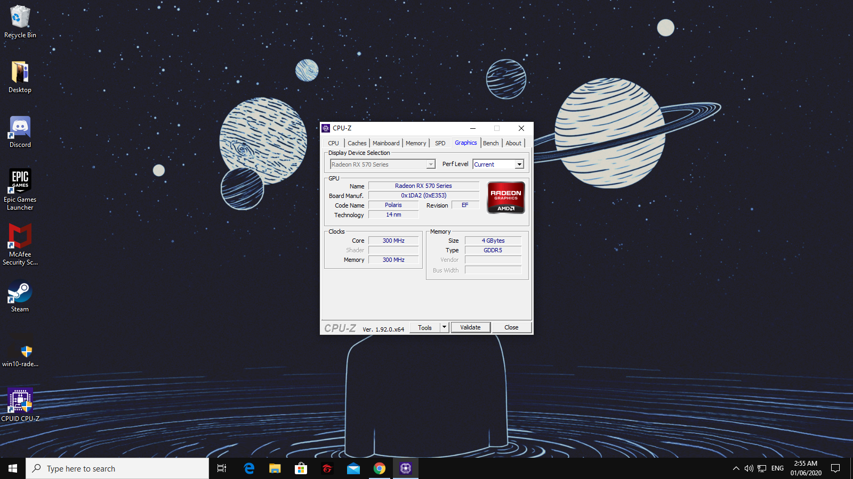Click the Core clock 300 MHz value
The width and height of the screenshot is (853, 479).
[x=393, y=241]
